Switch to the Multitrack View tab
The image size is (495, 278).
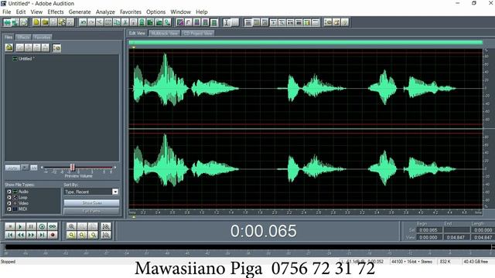[x=164, y=33]
